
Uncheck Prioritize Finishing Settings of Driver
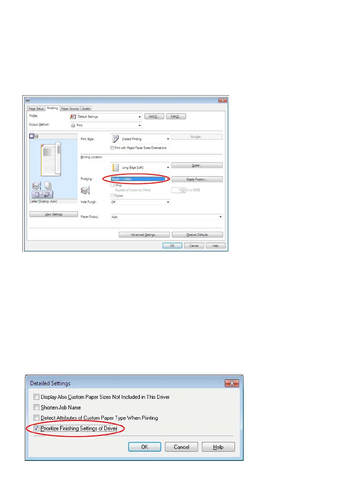point(36,428)
